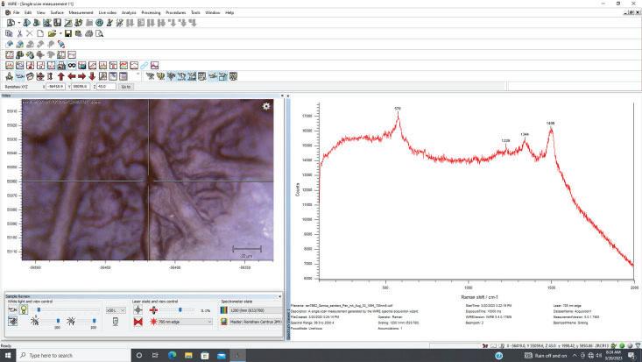Click the grating 1200 l/mm field

pos(256,310)
